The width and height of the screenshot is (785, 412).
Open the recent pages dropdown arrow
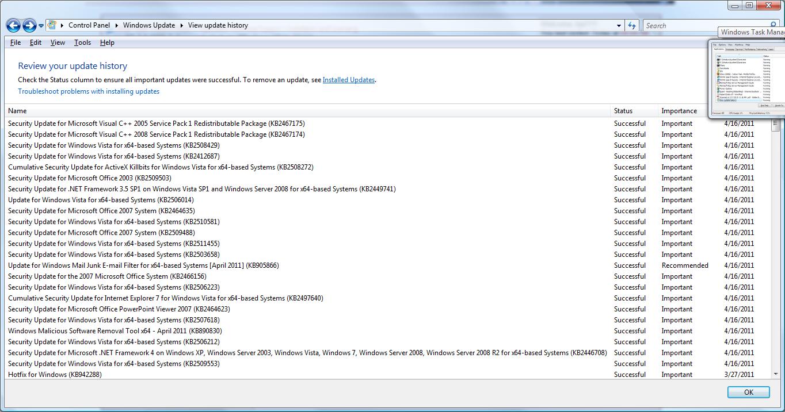(41, 26)
